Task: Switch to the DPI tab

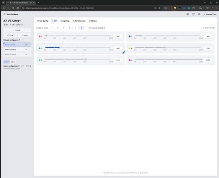Action: tap(55, 21)
